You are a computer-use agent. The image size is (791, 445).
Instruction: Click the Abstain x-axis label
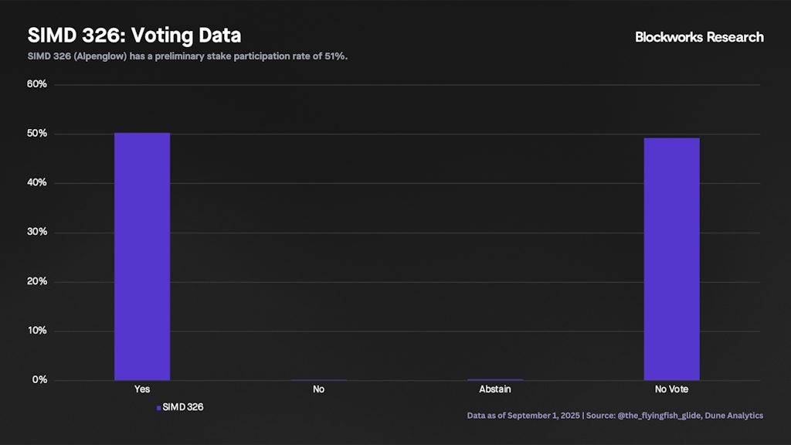494,389
